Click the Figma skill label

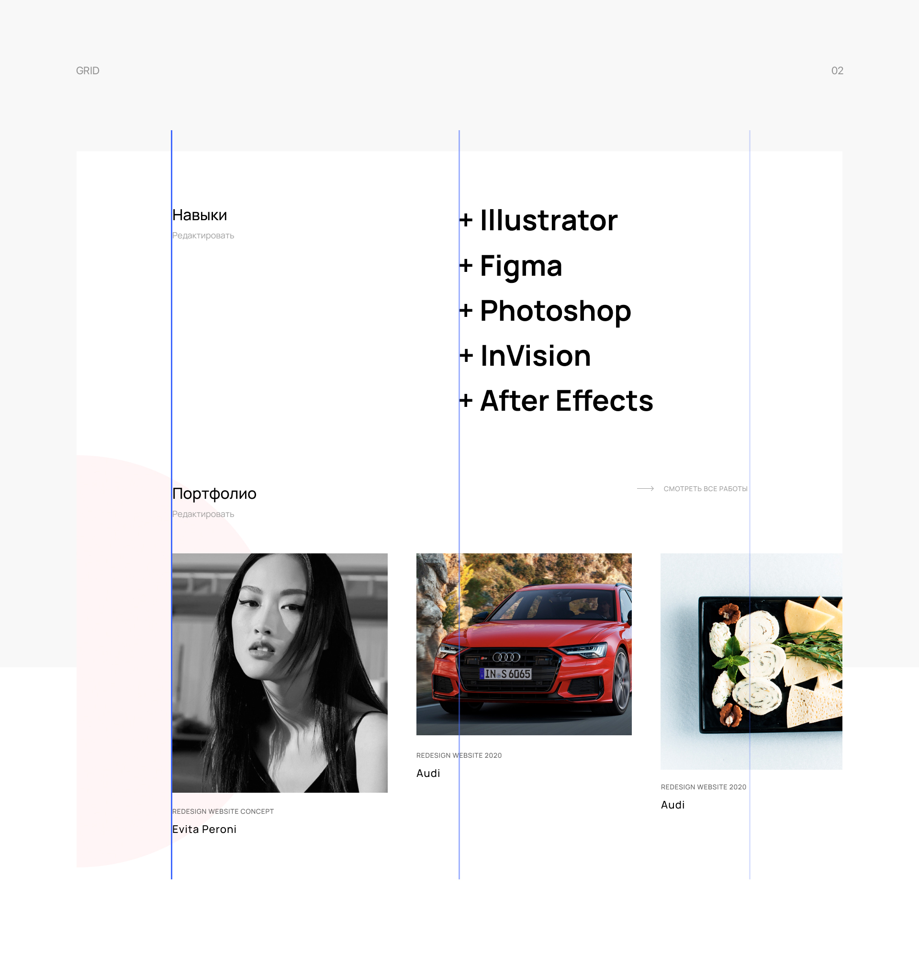tap(521, 267)
